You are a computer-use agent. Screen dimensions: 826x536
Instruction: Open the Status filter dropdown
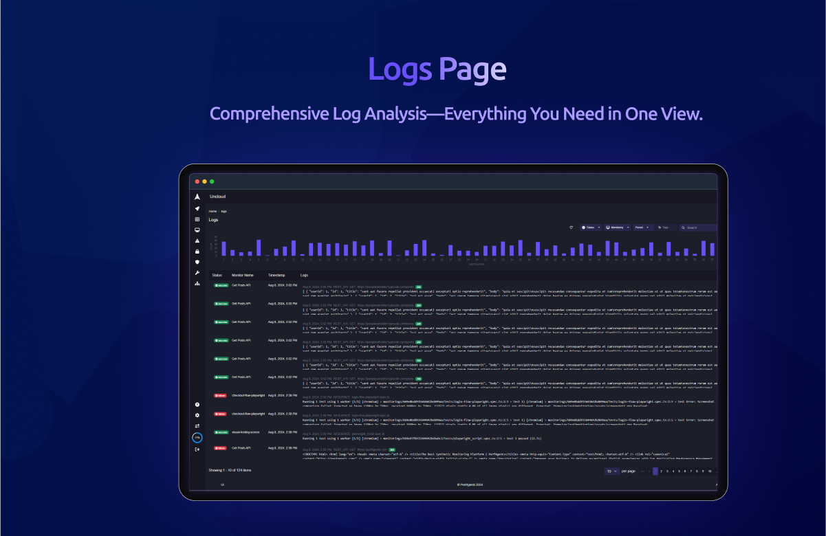[x=591, y=227]
